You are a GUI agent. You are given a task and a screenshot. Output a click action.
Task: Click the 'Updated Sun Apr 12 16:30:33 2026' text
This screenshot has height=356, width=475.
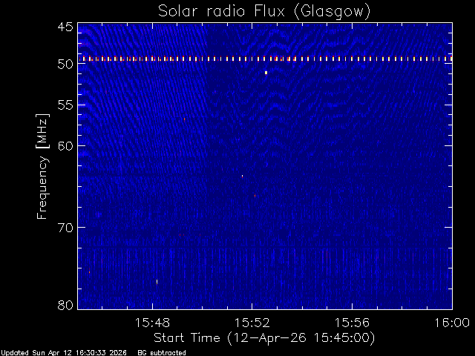click(x=64, y=353)
